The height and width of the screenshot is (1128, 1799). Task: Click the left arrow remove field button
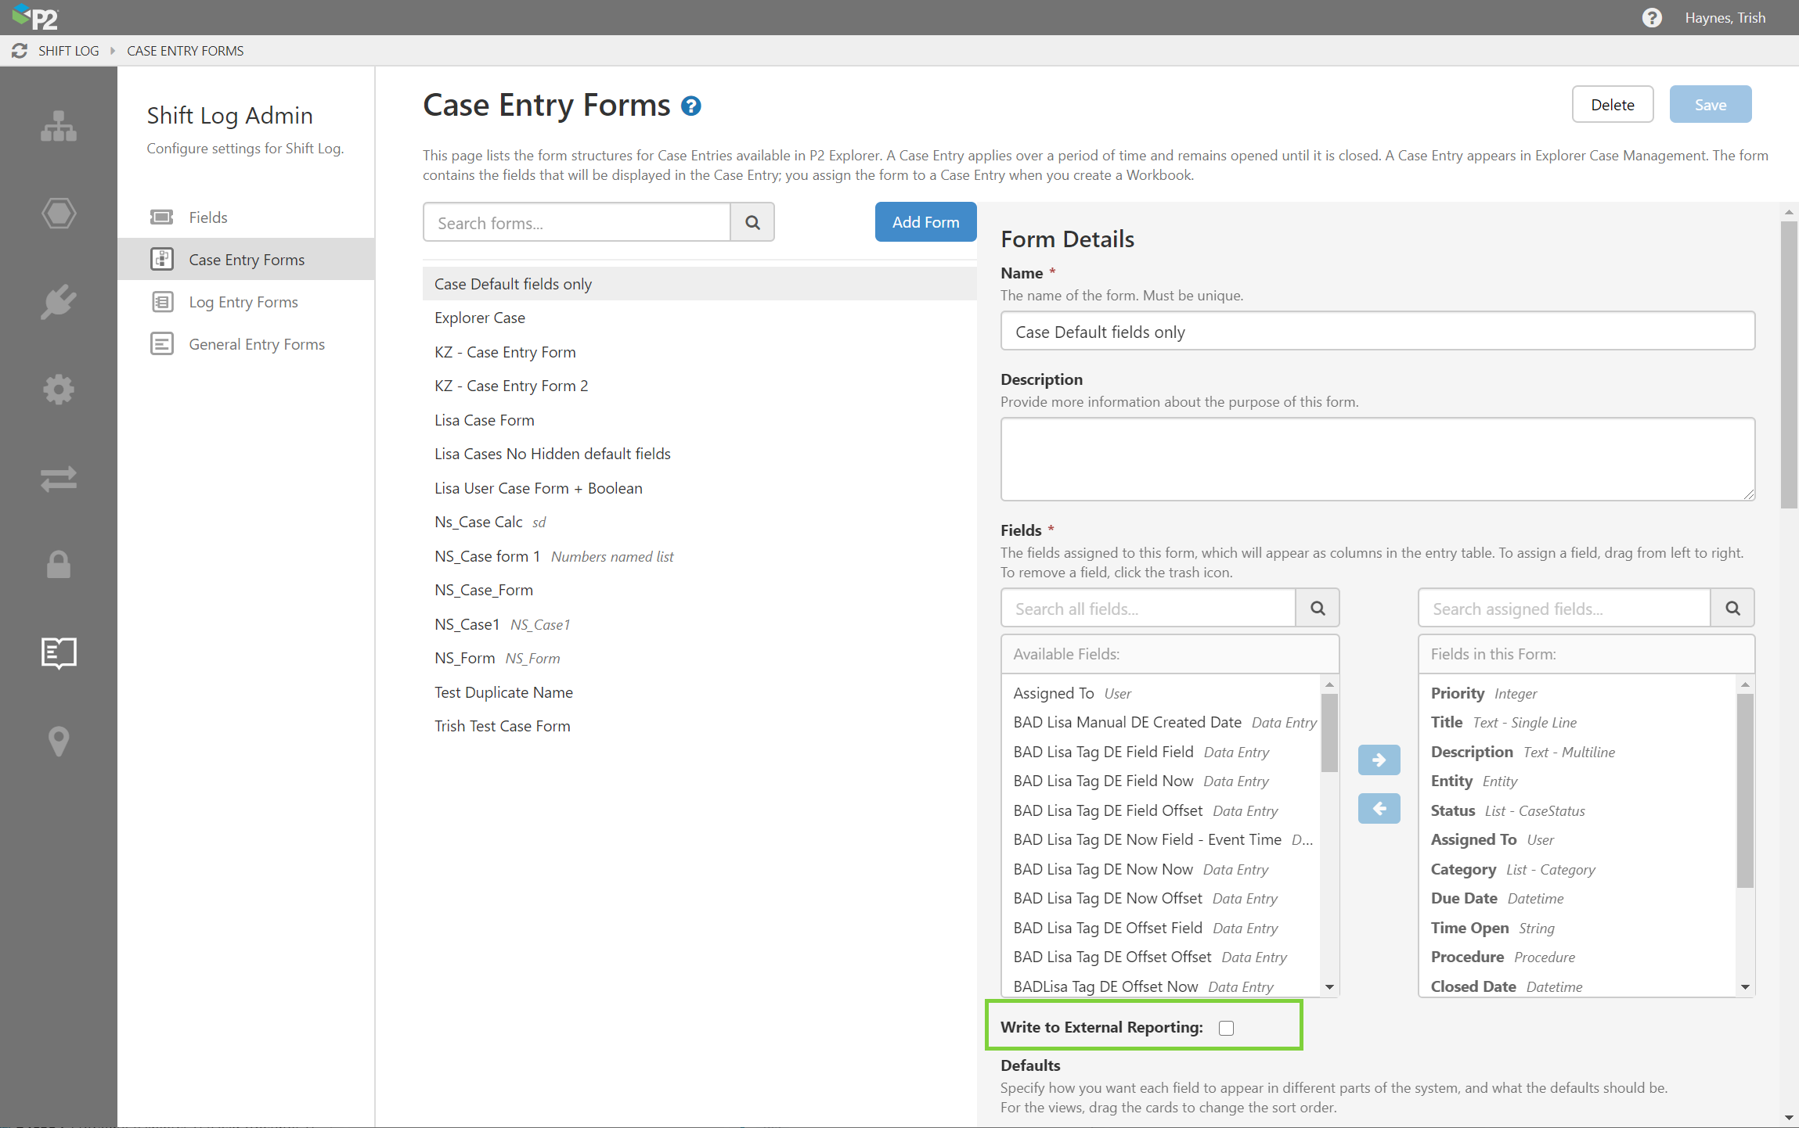(x=1379, y=808)
